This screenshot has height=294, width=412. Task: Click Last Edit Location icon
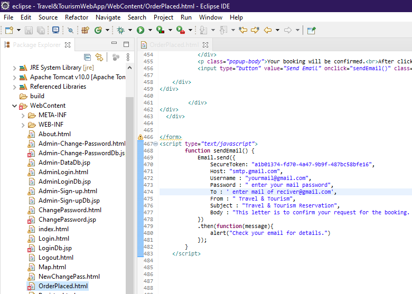coord(242,31)
